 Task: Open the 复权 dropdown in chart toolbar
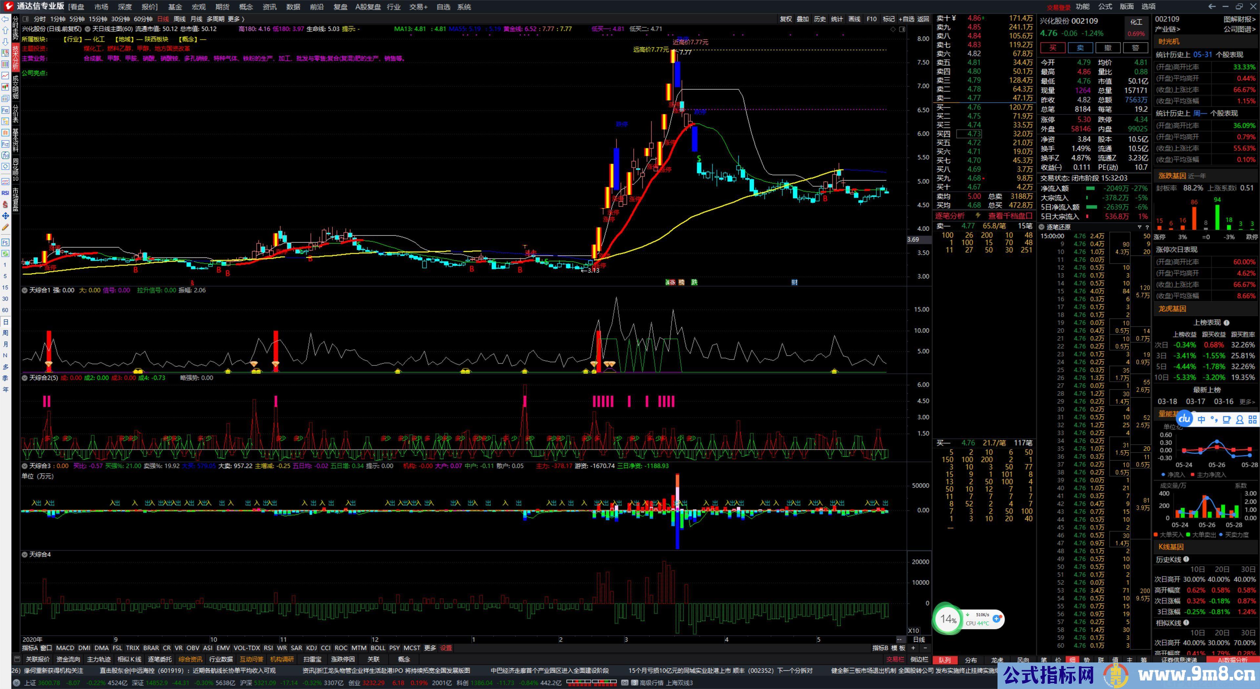point(786,19)
